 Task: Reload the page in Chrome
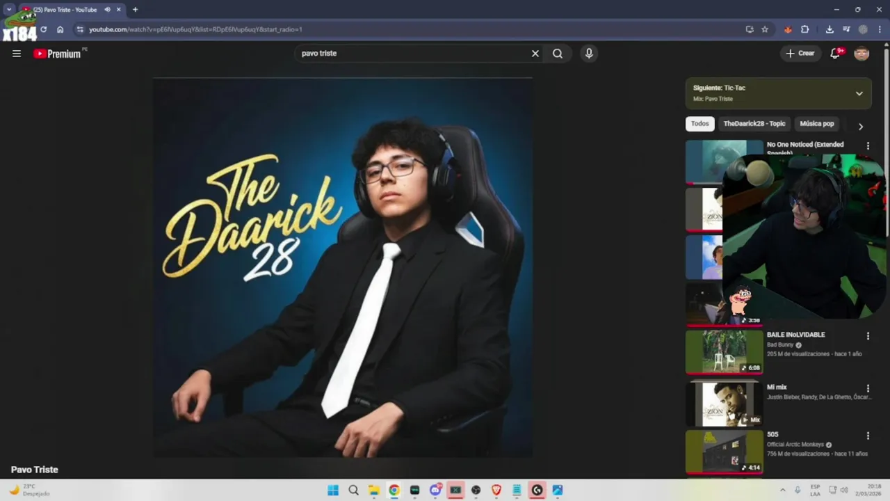(43, 29)
